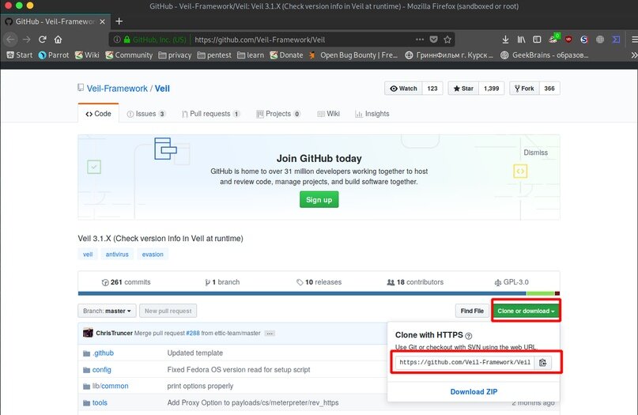Switch to the Pull requests tab
The image size is (638, 415).
click(x=211, y=114)
